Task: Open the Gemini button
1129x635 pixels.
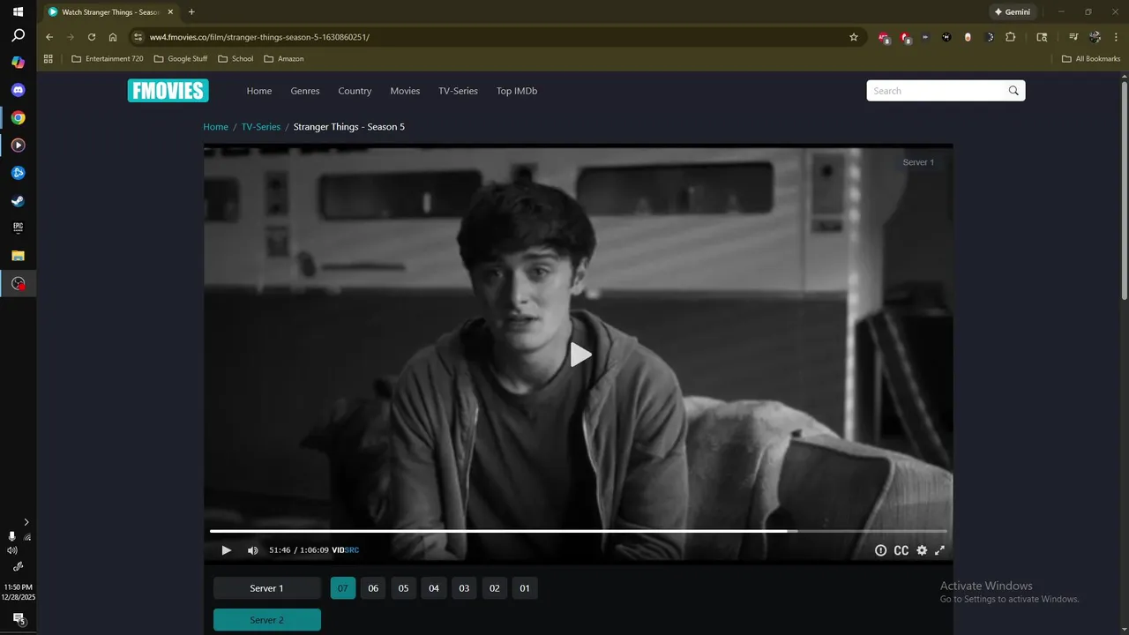Action: [1012, 12]
